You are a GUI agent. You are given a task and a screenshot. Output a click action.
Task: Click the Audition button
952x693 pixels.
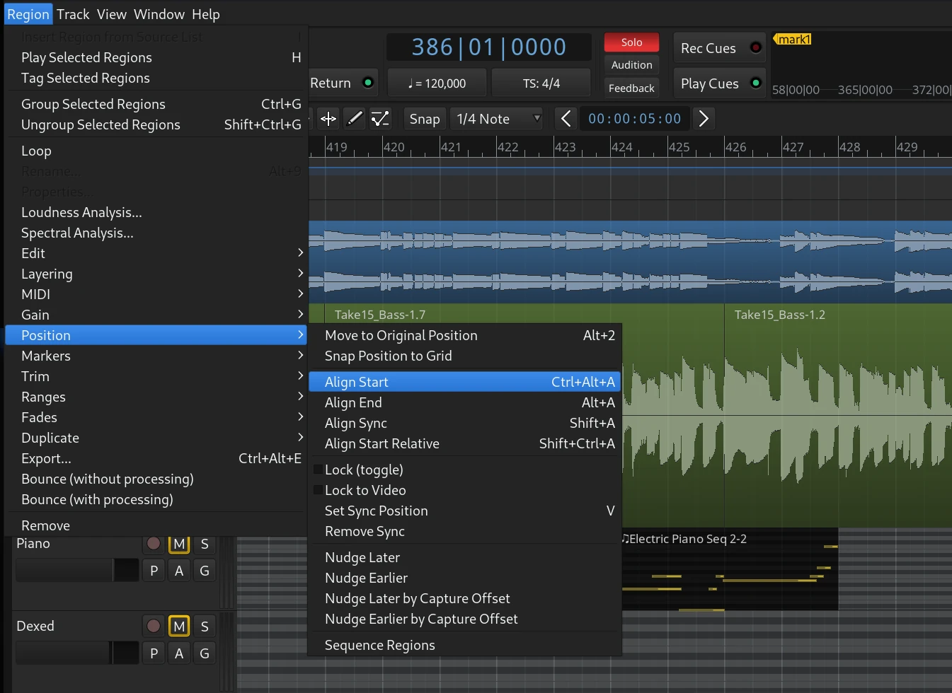coord(631,65)
